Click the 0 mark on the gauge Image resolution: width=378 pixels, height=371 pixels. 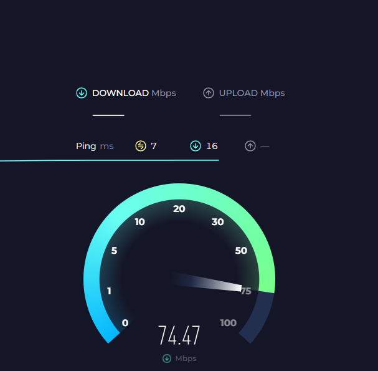click(125, 323)
